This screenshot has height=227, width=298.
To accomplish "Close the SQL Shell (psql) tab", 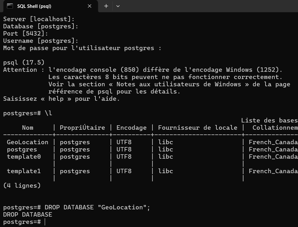I will coord(89,6).
